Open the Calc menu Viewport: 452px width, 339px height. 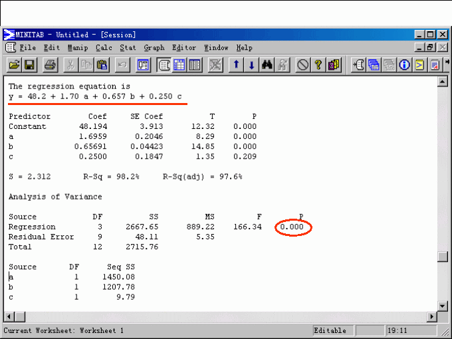(104, 48)
